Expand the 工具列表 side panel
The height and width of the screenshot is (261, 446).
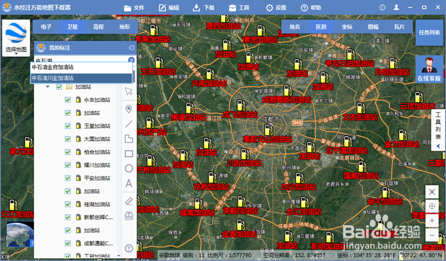[x=438, y=130]
